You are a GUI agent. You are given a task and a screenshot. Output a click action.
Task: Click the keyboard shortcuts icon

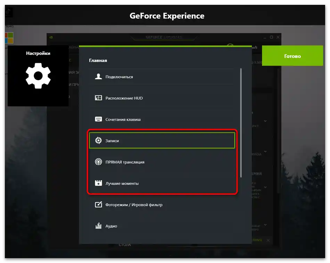[x=98, y=119]
